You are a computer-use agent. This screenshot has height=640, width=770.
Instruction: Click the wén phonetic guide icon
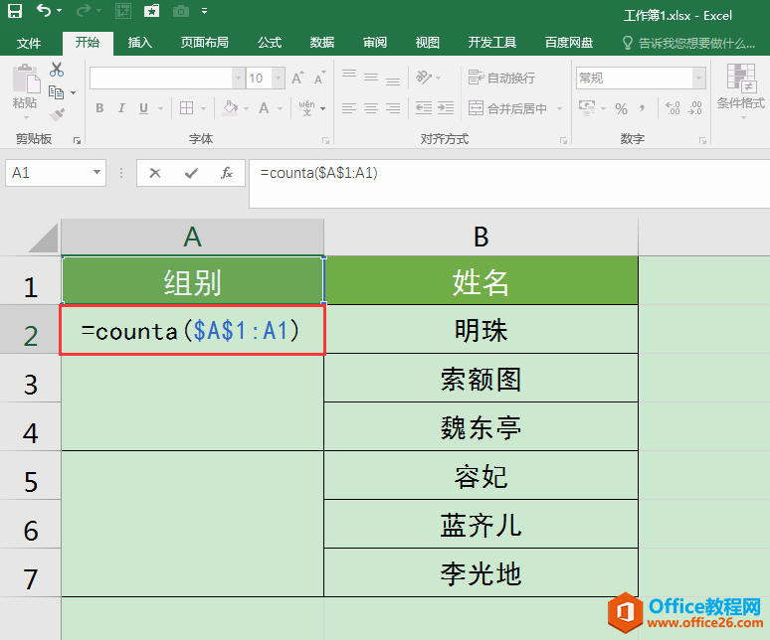pyautogui.click(x=307, y=108)
